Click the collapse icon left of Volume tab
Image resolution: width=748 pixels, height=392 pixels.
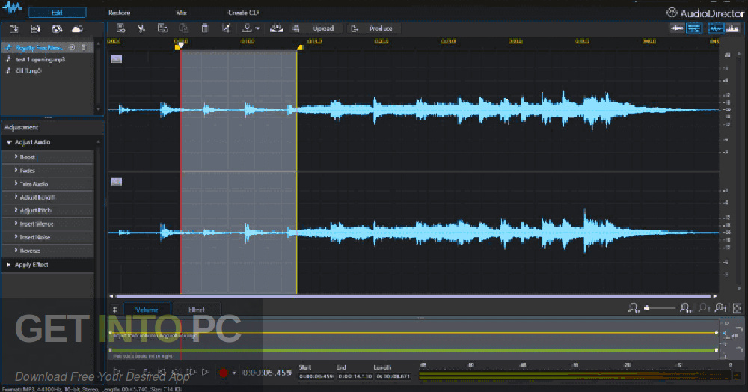click(x=115, y=310)
